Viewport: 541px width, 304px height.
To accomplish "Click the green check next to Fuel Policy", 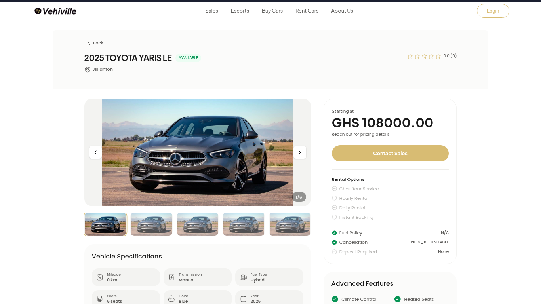I will (334, 233).
